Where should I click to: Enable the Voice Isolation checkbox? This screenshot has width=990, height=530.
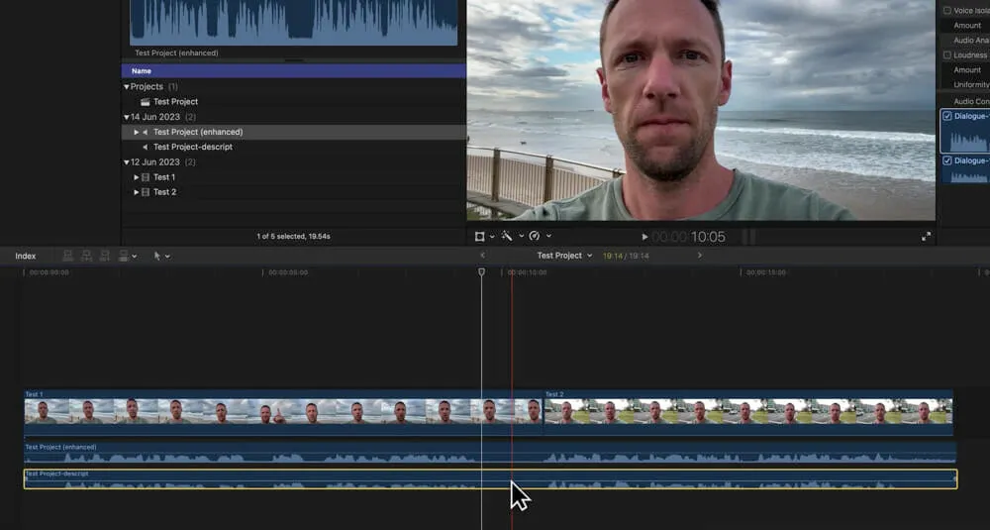click(x=947, y=11)
